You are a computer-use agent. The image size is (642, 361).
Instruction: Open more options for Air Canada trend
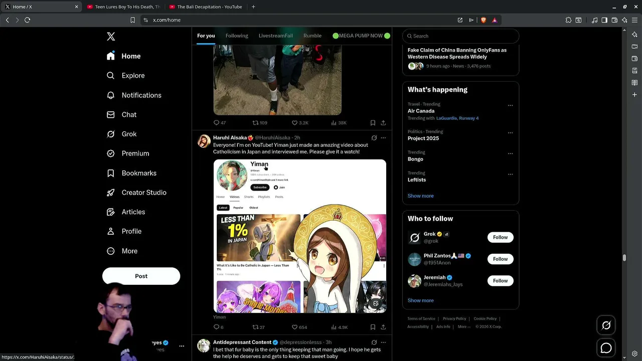point(510,105)
